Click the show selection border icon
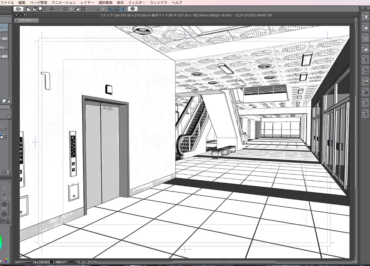 tap(103, 9)
